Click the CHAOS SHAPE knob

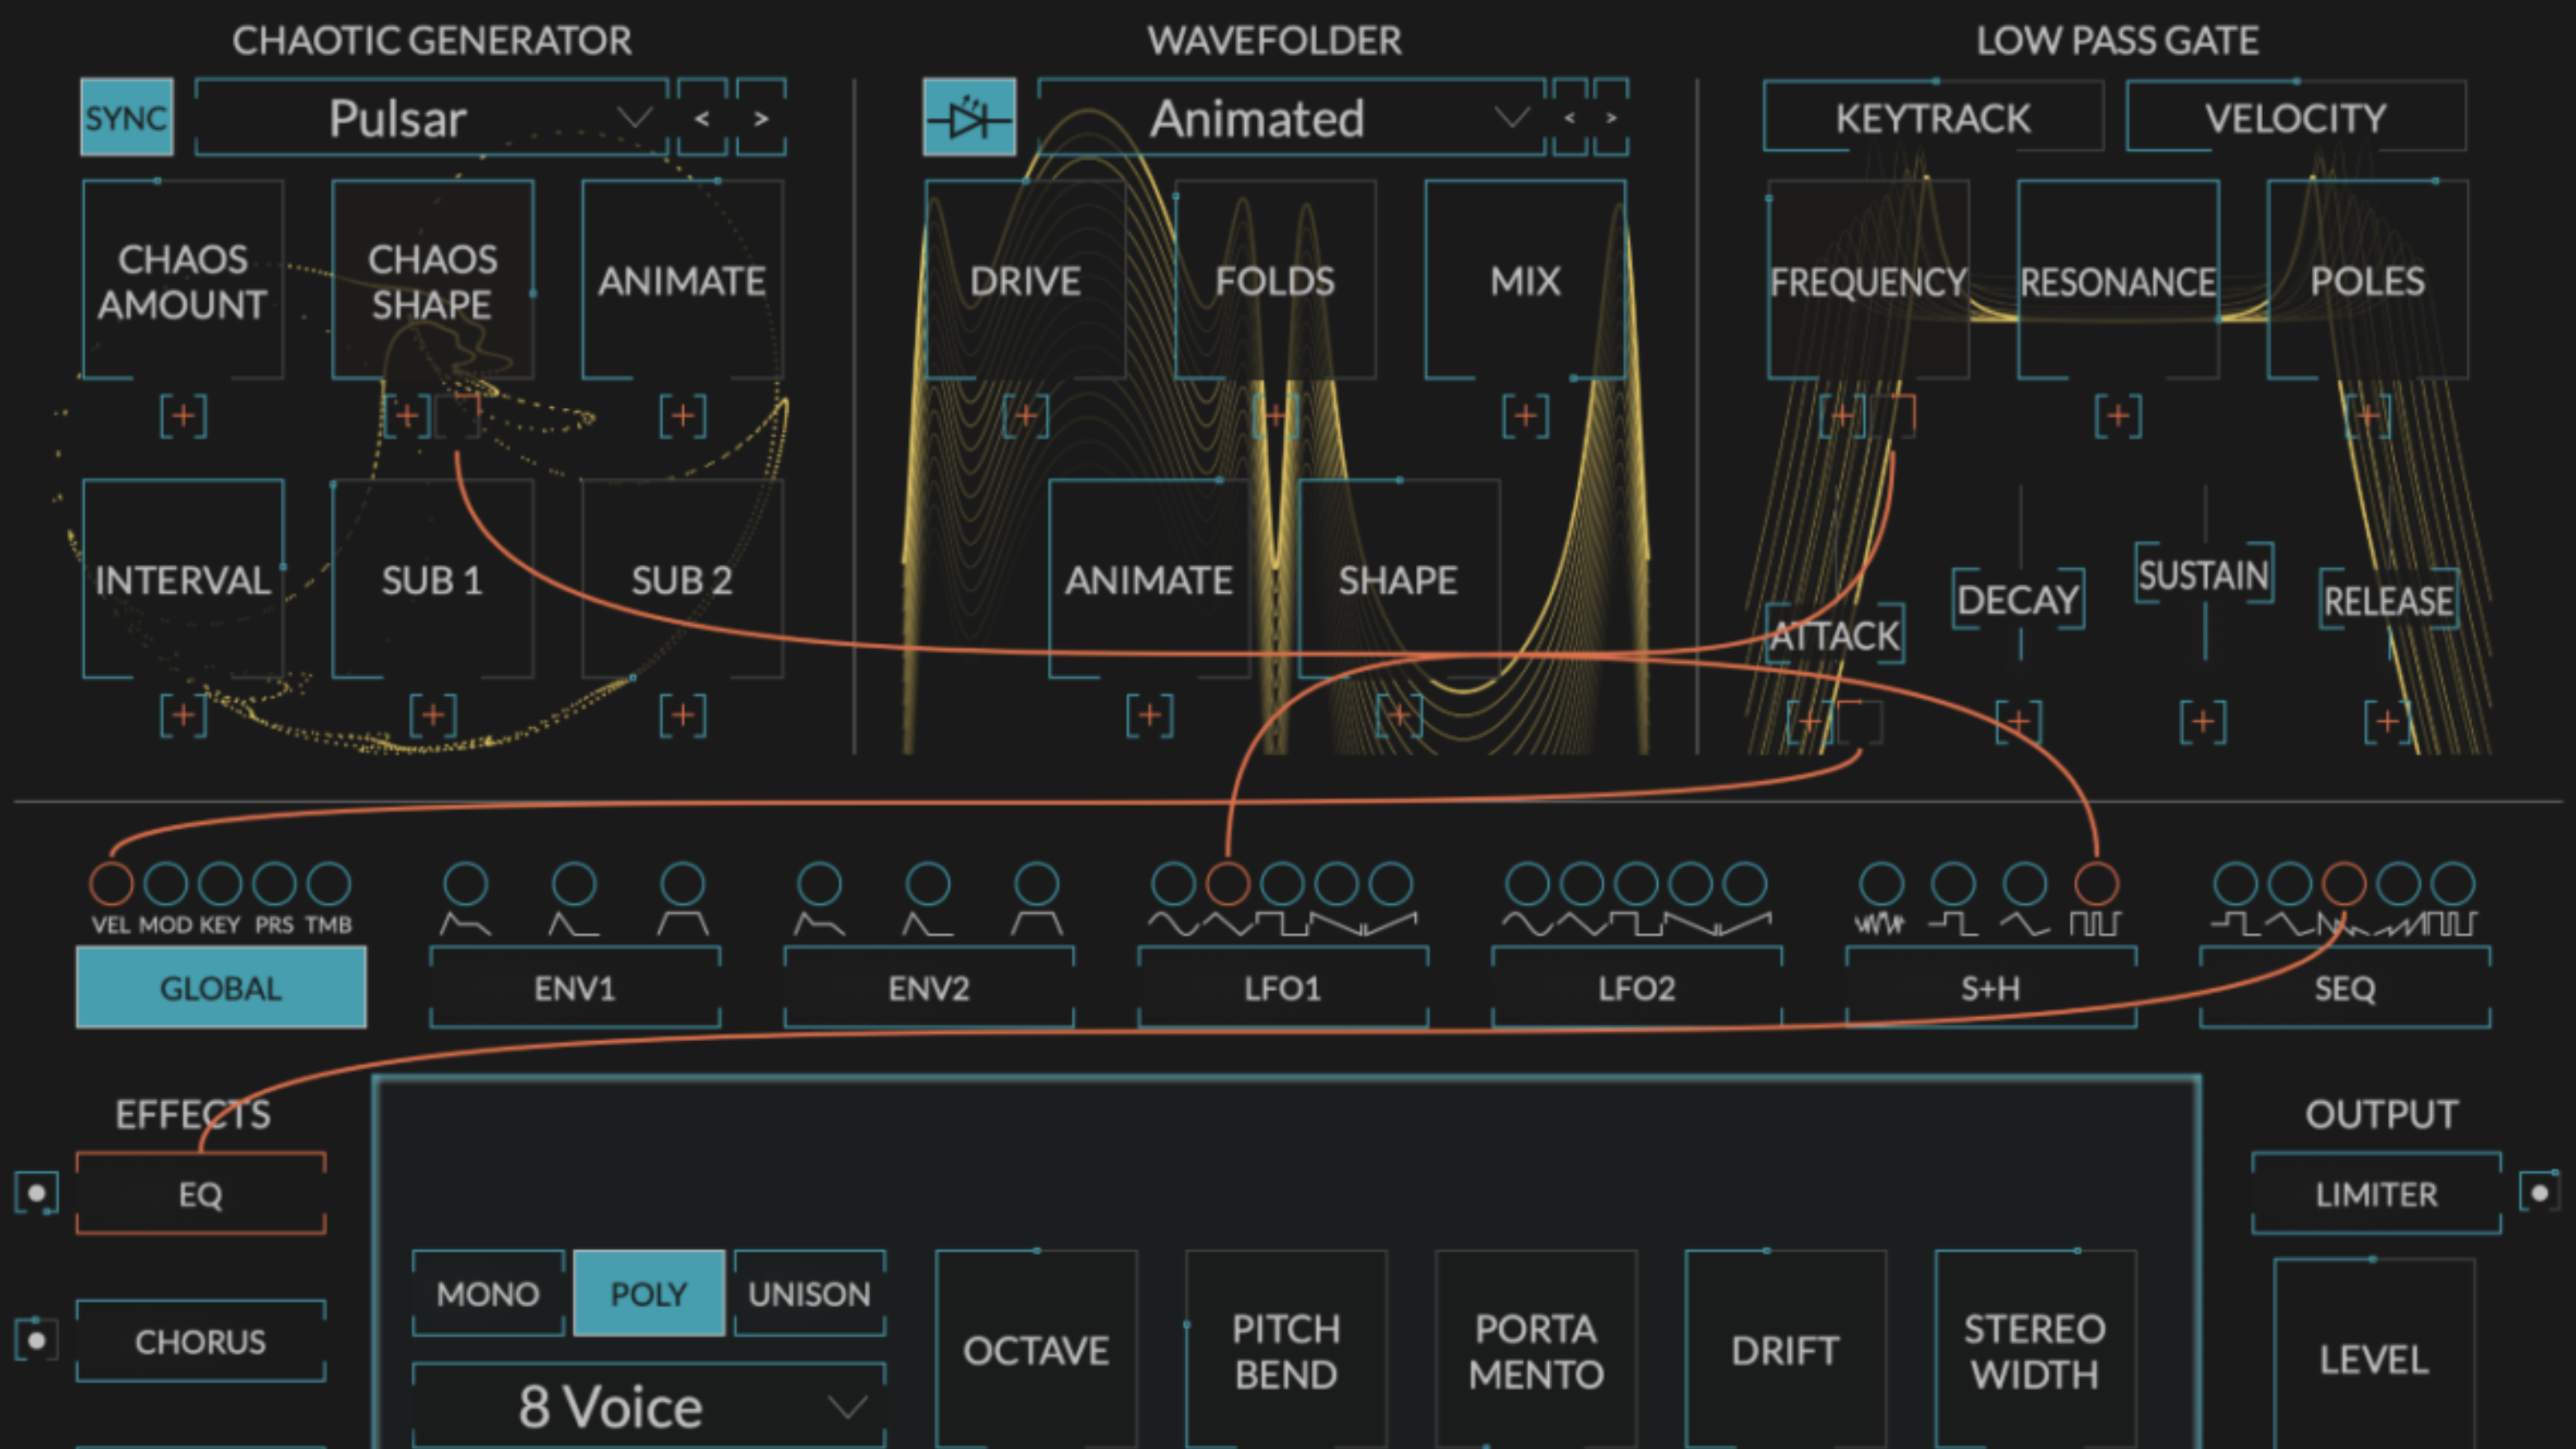(433, 281)
